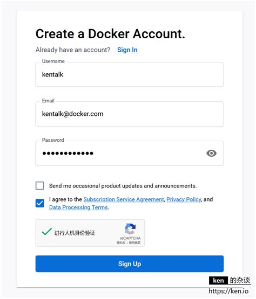
Task: Click the green reCAPTCHA verification checkmark
Action: (x=46, y=232)
